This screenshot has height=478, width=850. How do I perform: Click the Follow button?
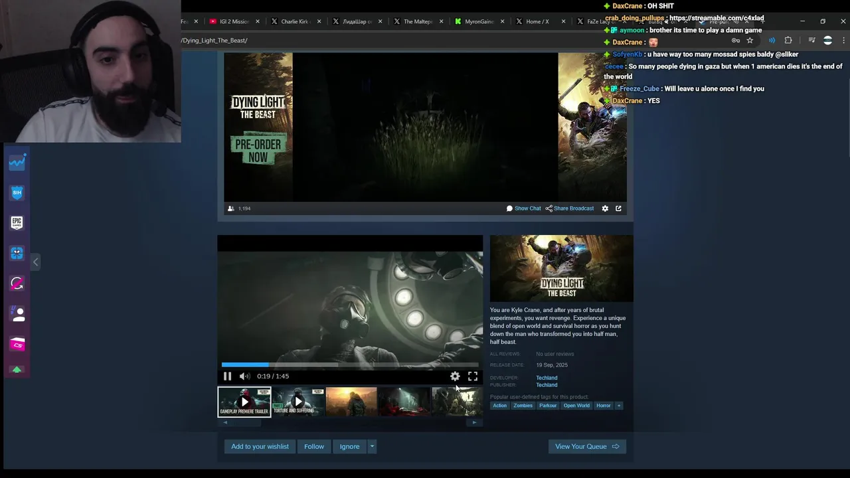tap(314, 447)
